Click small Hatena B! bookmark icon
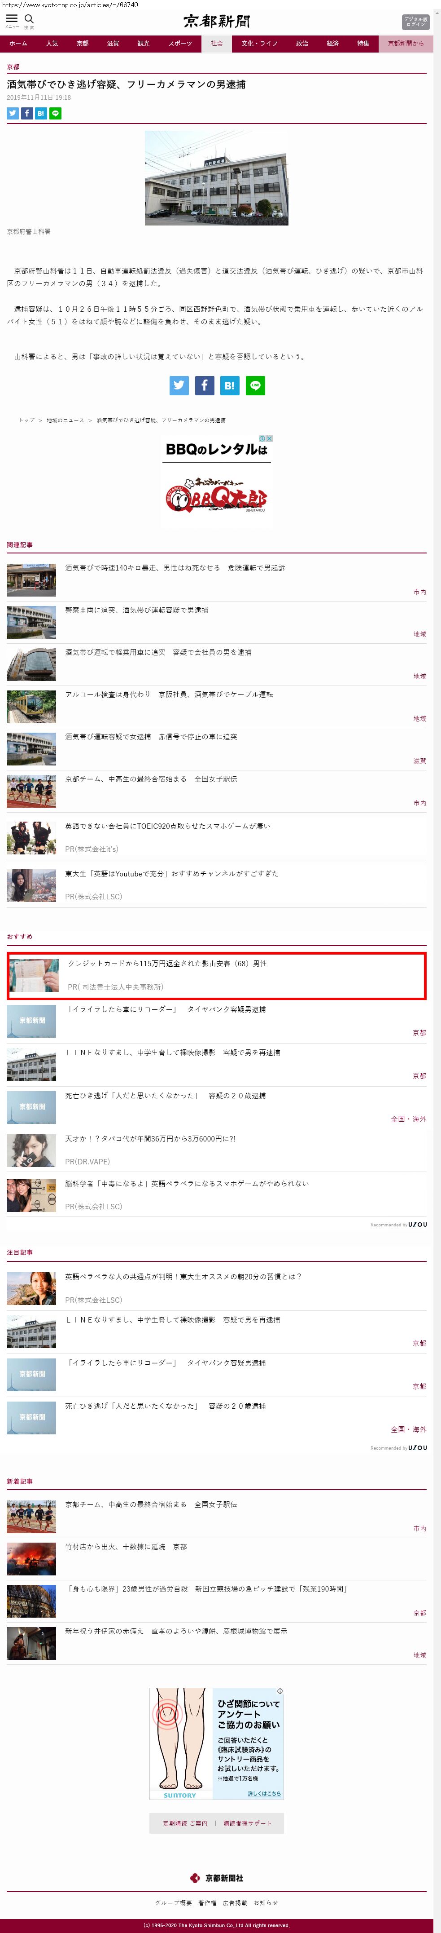The height and width of the screenshot is (1933, 441). tap(40, 113)
